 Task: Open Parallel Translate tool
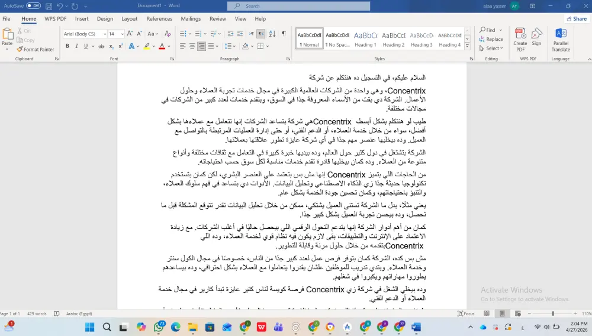click(x=561, y=40)
